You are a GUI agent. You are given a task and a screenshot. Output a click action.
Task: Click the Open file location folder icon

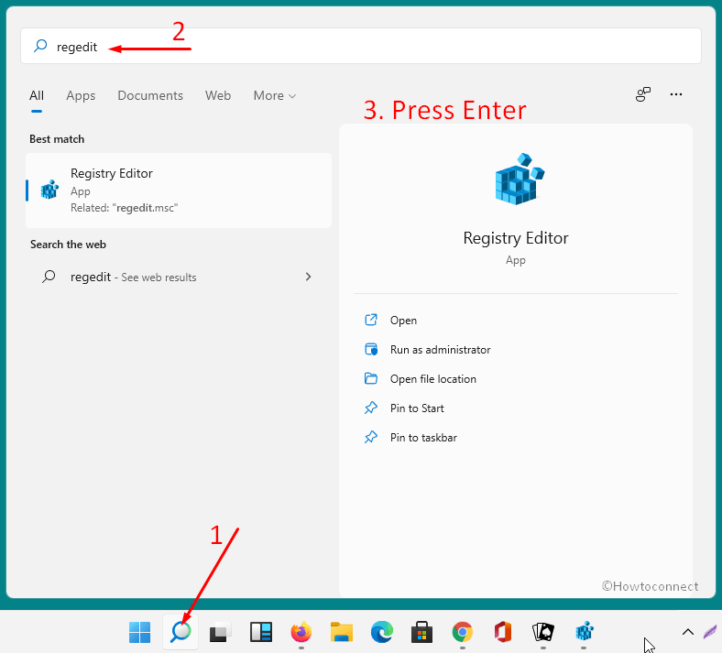pyautogui.click(x=371, y=378)
